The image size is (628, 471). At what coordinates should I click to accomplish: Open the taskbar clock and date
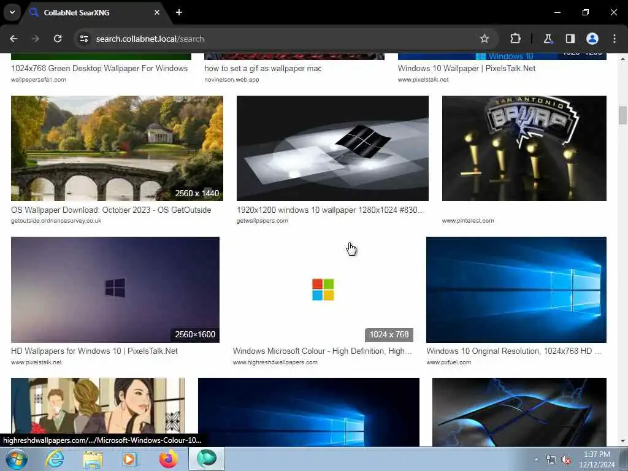(x=597, y=459)
